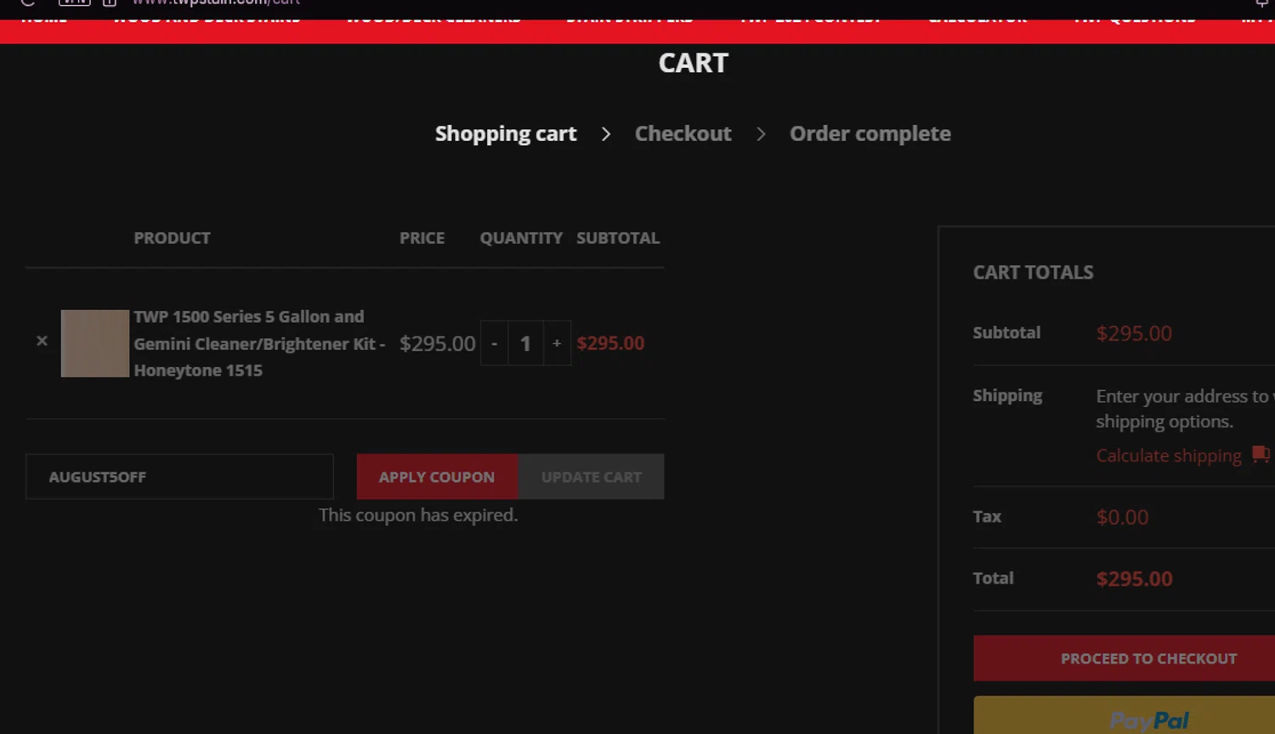Go to the Checkout step

(683, 134)
